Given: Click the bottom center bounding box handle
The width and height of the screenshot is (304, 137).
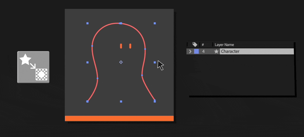Looking at the screenshot, I should click(x=121, y=101).
